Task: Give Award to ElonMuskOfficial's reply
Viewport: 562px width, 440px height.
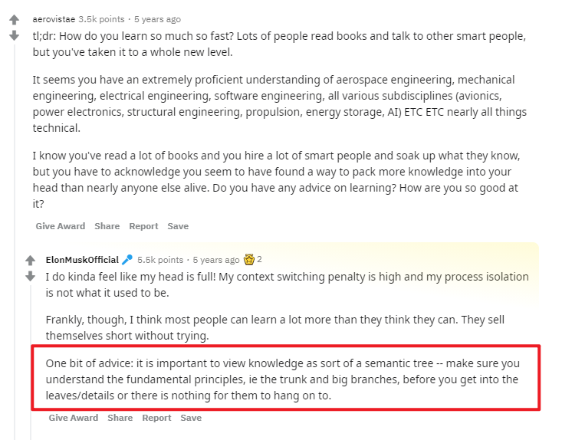Action: [x=74, y=418]
